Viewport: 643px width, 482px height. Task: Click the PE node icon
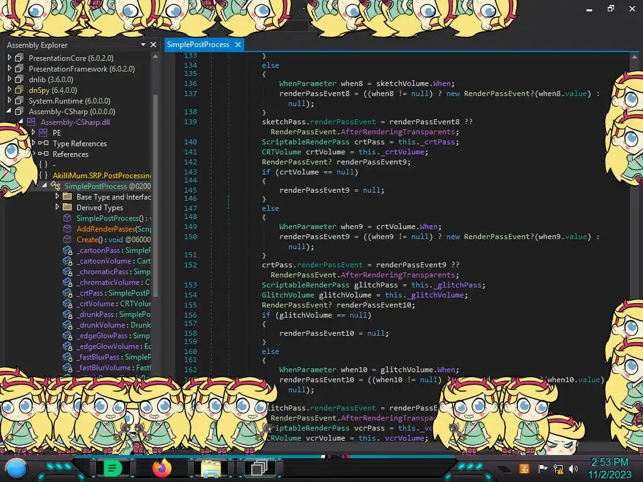pos(43,132)
